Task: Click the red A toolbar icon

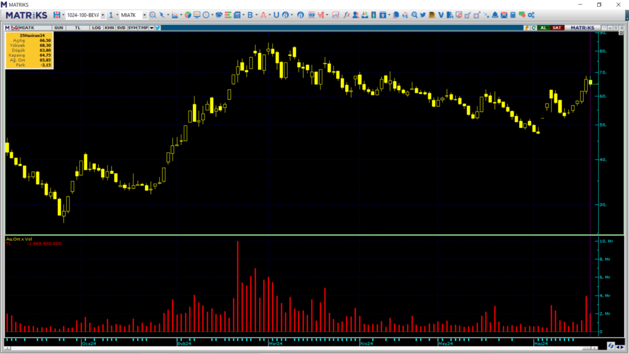Action: pos(263,15)
